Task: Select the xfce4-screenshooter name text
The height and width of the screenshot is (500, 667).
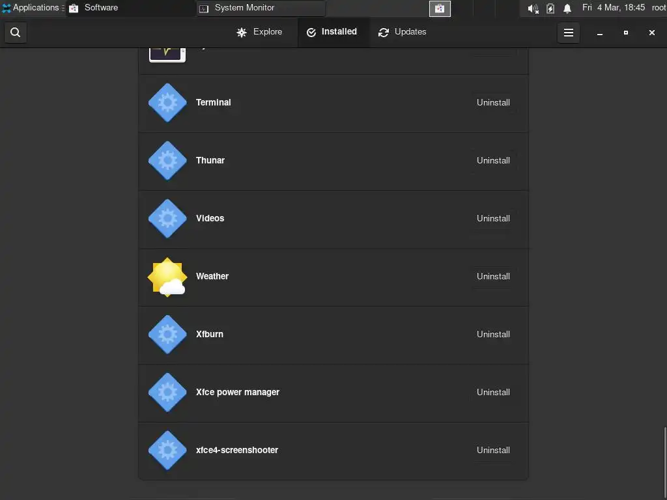Action: [237, 450]
